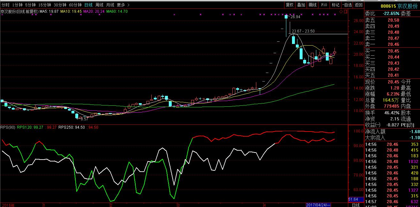Select the 60分钟 timeframe
This screenshot has height=207, width=420.
coord(75,5)
